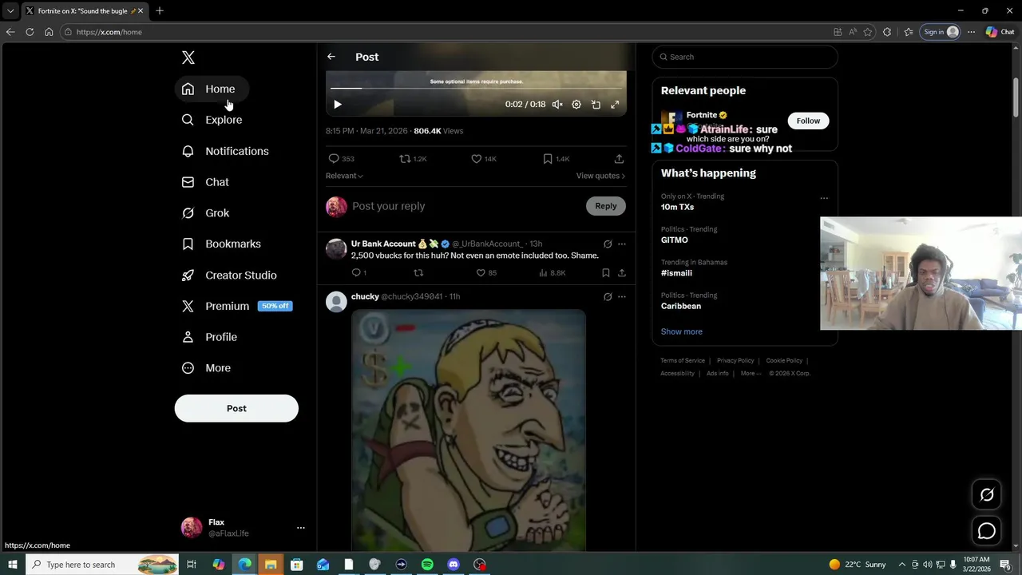Open #ismaili trending topic
Image resolution: width=1022 pixels, height=575 pixels.
(675, 273)
